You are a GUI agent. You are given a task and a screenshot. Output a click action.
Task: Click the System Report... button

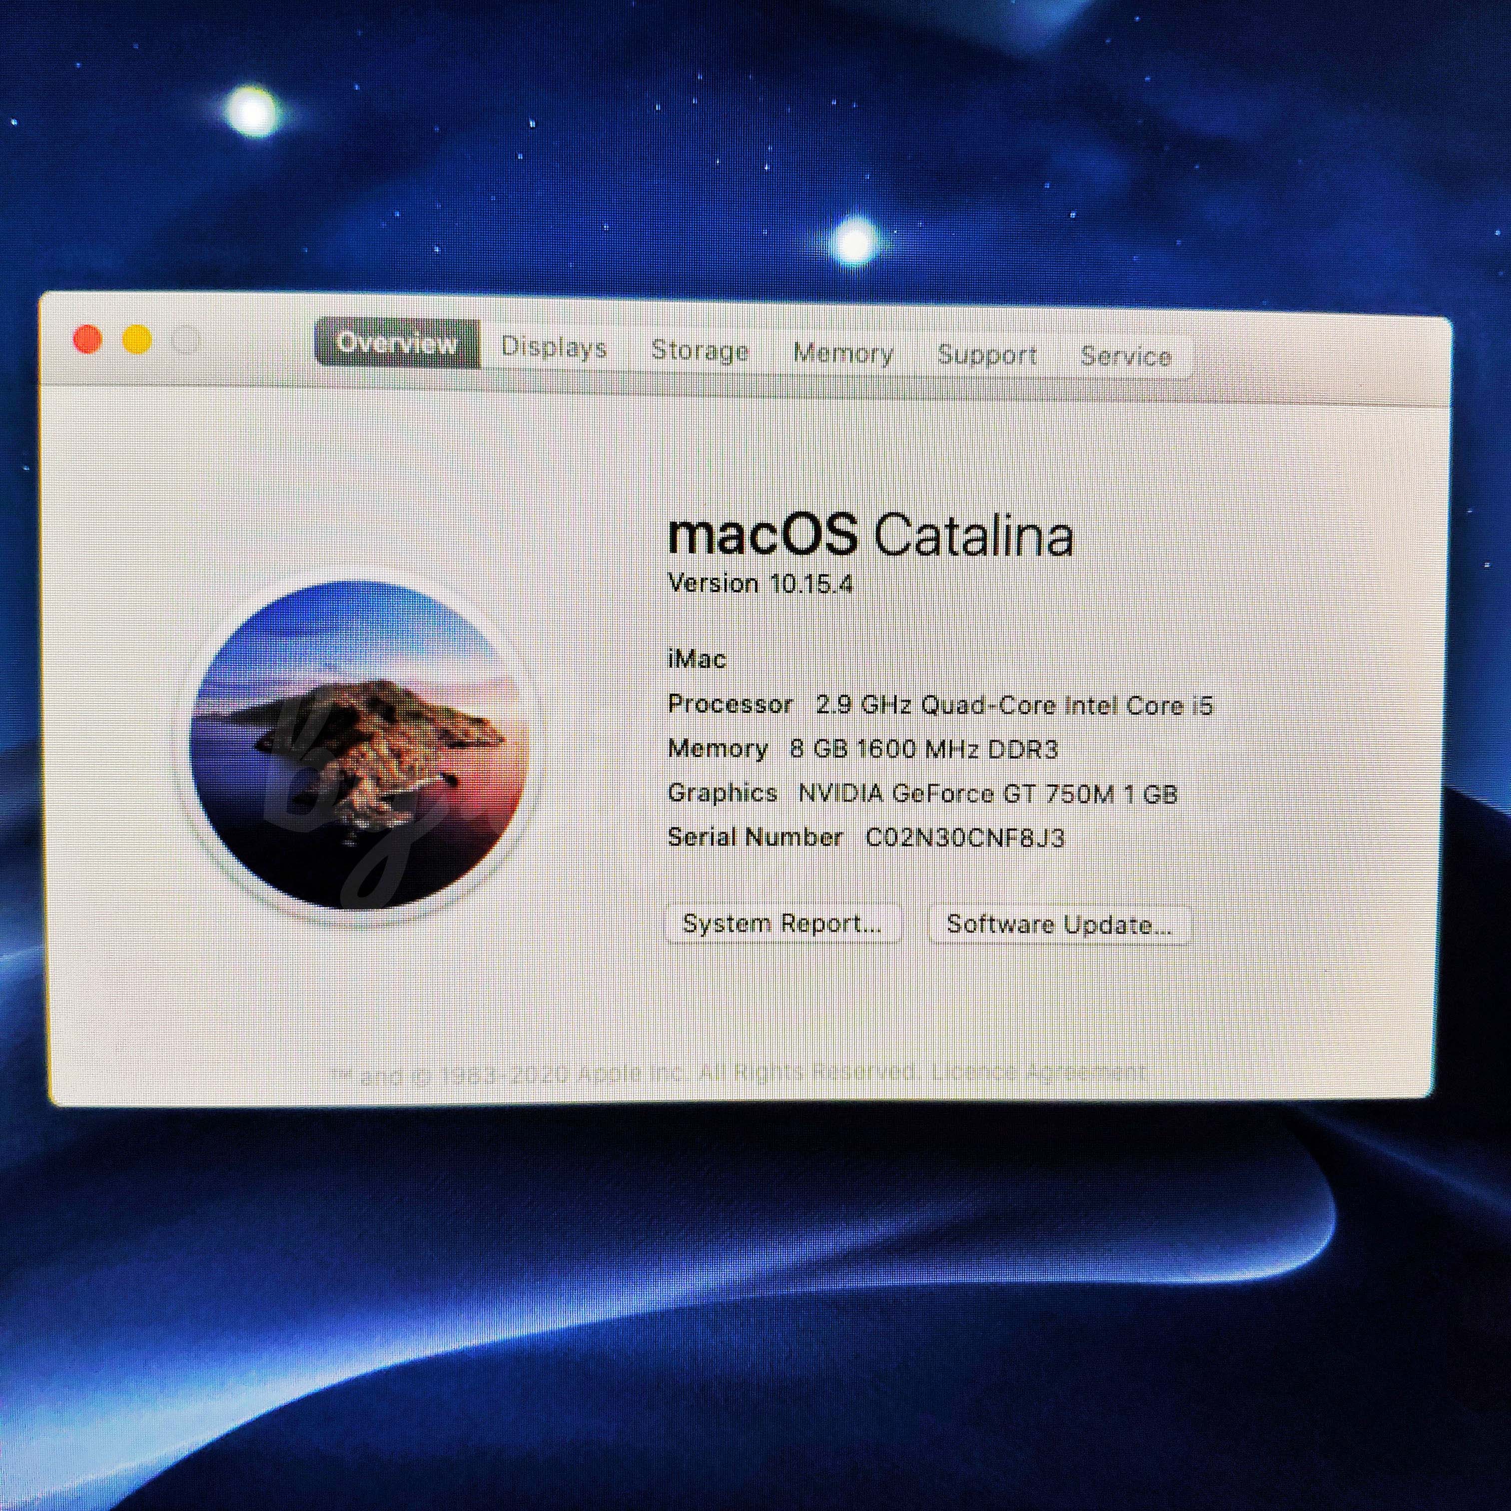[783, 924]
